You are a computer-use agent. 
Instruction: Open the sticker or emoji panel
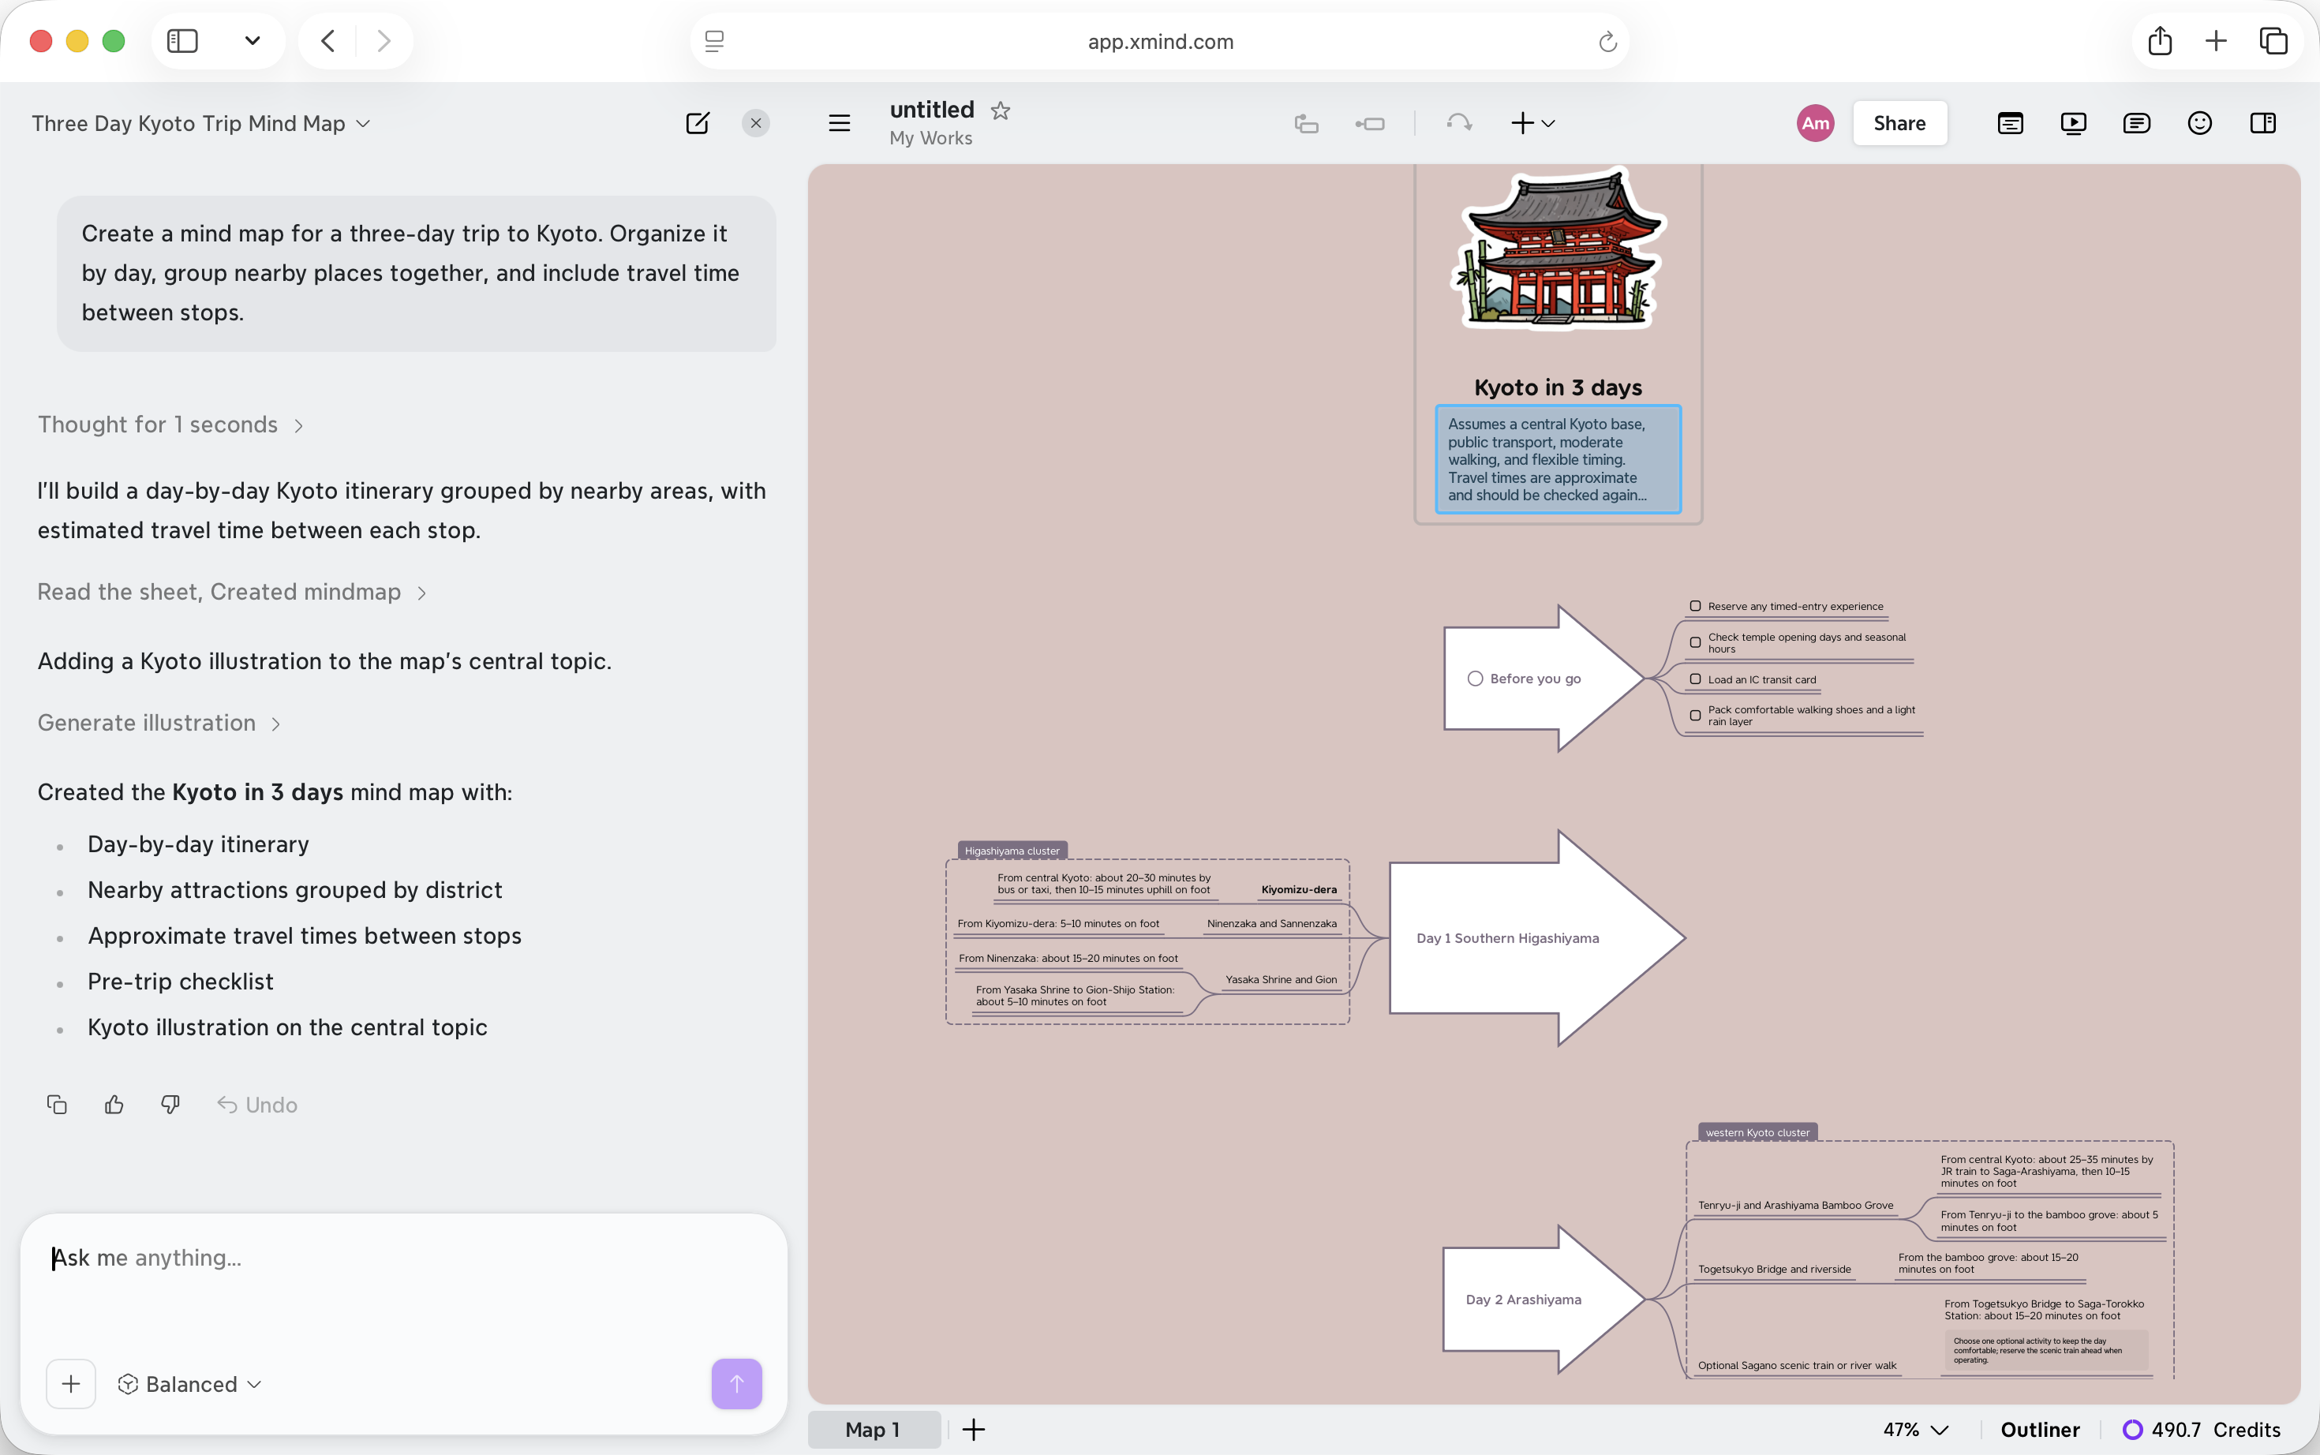tap(2200, 123)
